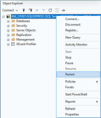Screen dimensions: 101x118
Task: Click the Connect Object Explorer plug icon
Action: (x=24, y=10)
